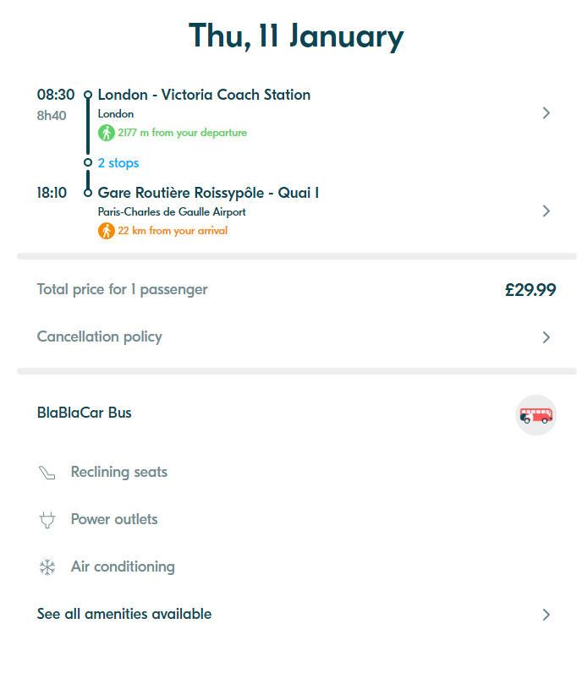
Task: Open Cancellation policy
Action: point(100,337)
